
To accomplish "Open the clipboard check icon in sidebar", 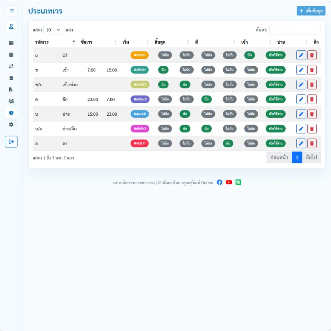I will (11, 78).
